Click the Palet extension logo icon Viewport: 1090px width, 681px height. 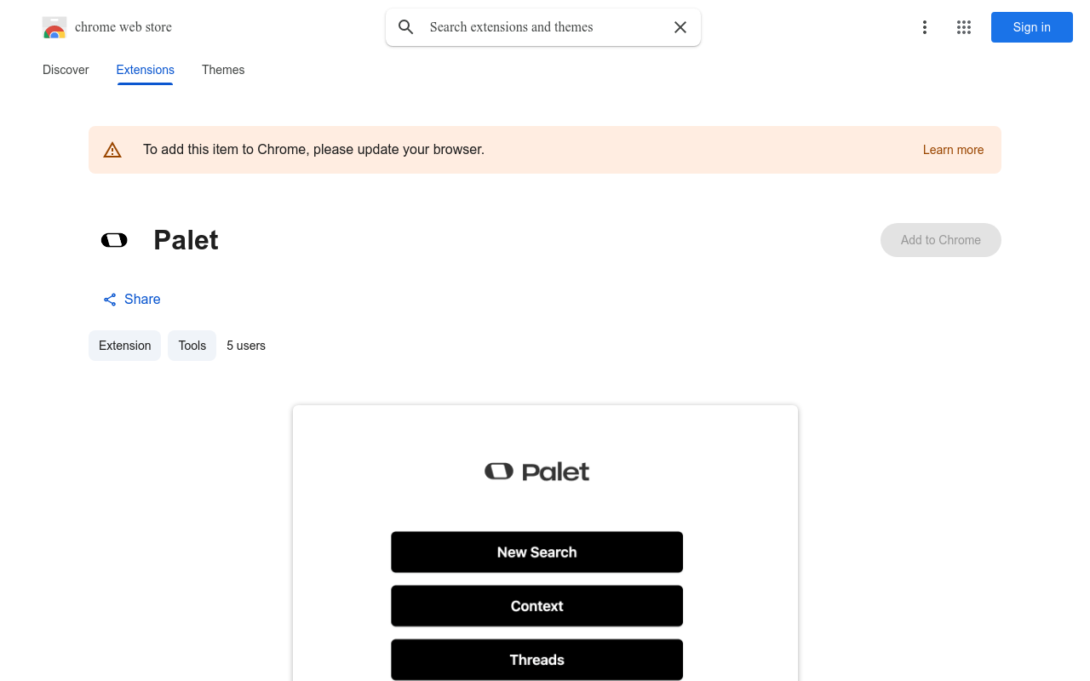click(x=114, y=240)
